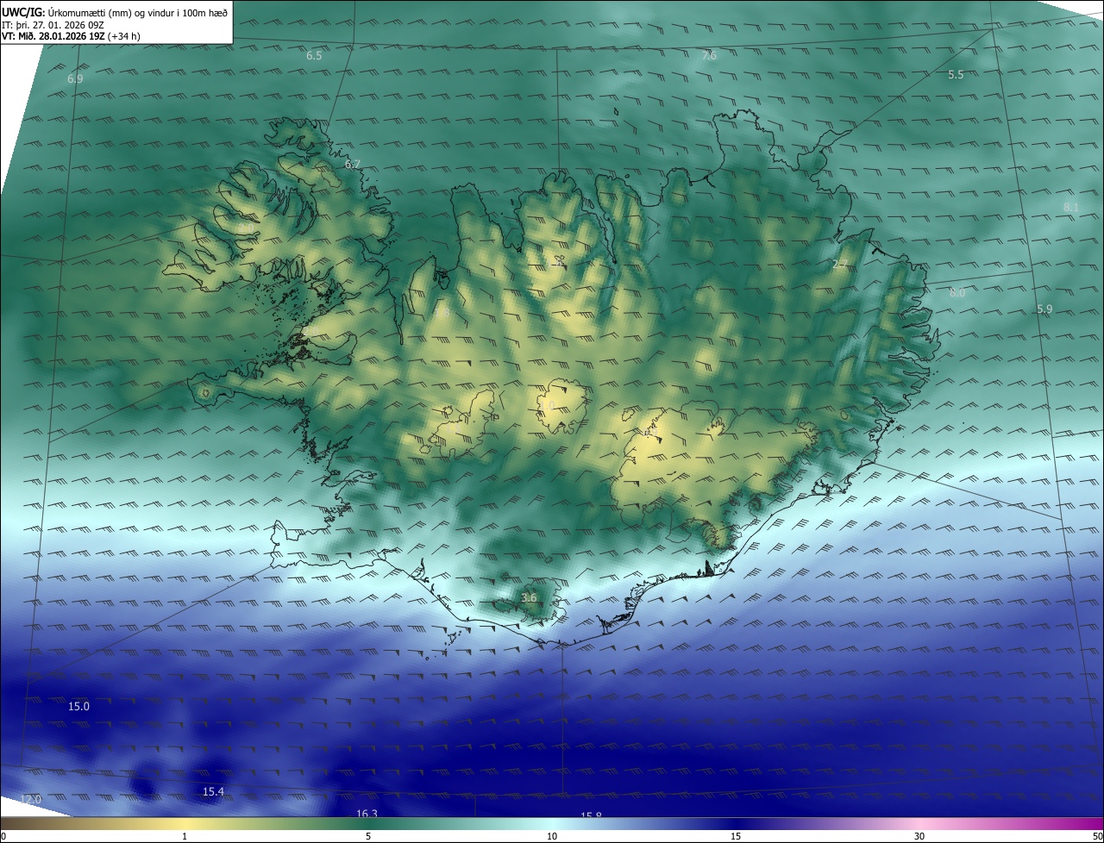This screenshot has width=1104, height=843.
Task: Click the dark navy color band above tick 15
Action: point(736,823)
